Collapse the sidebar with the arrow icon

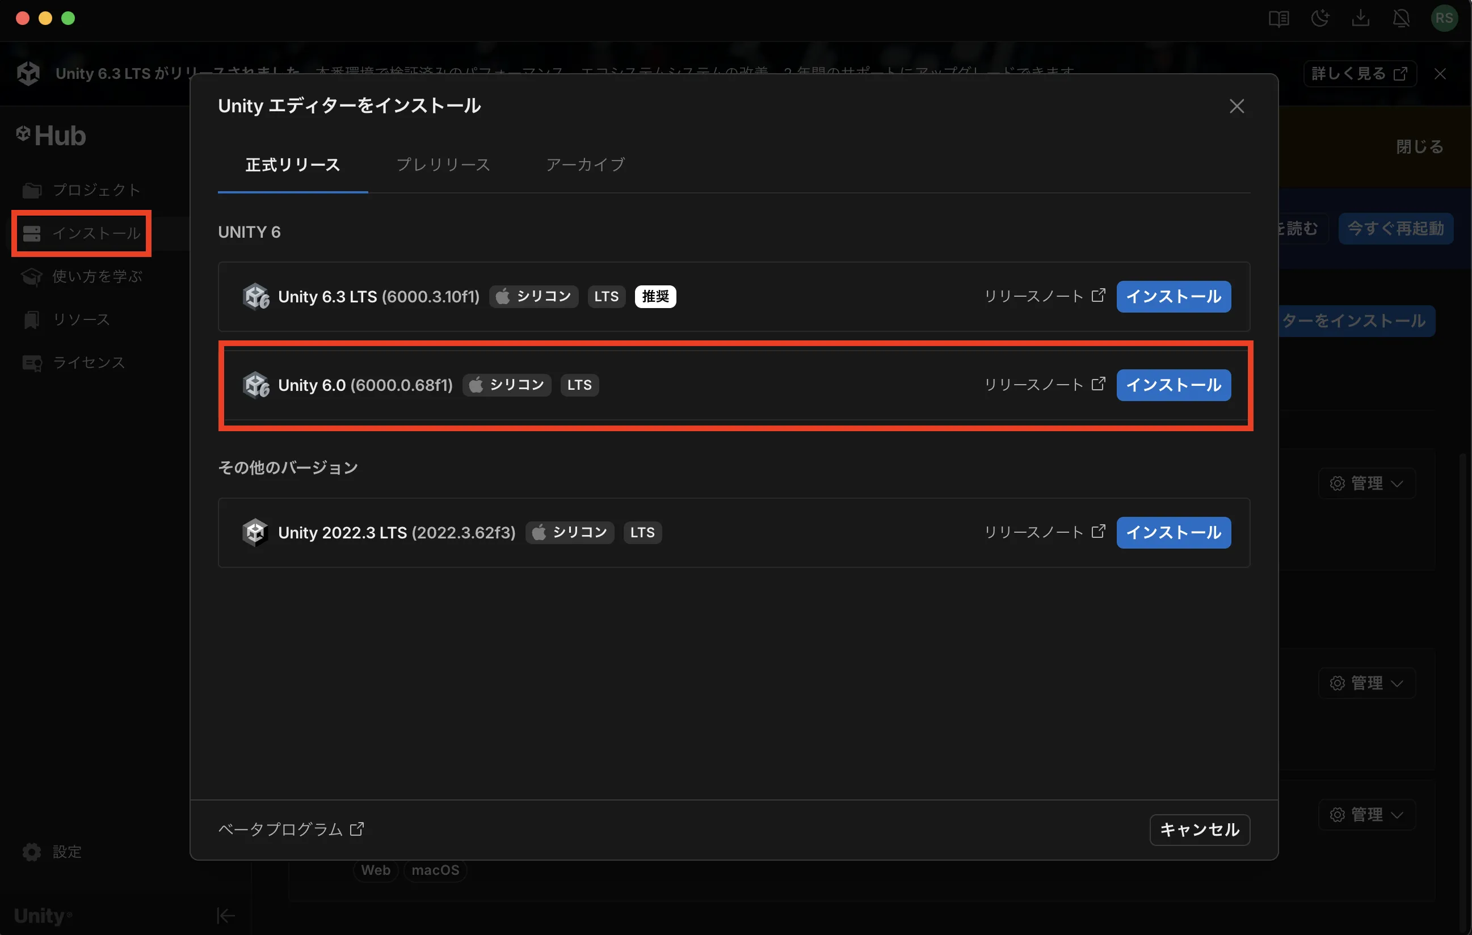[226, 916]
